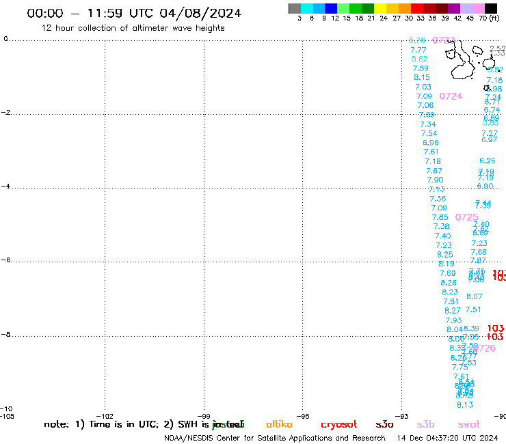Click the 'altika' satellite legend label
Image resolution: width=506 pixels, height=444 pixels.
click(279, 424)
